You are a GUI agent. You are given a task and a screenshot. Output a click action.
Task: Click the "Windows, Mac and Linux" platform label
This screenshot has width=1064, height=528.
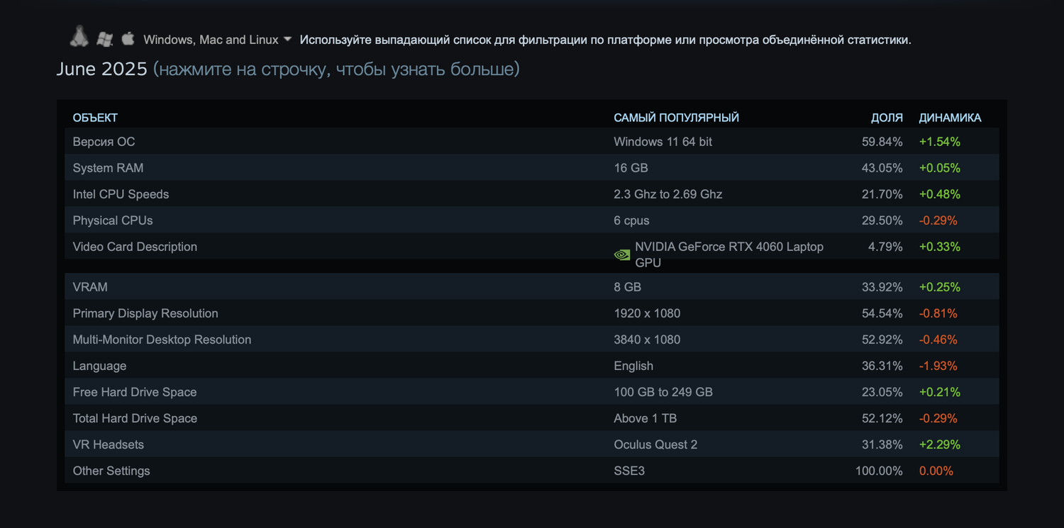(x=211, y=40)
